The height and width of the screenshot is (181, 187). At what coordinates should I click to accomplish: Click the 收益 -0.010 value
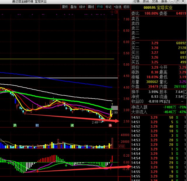(x=153, y=102)
